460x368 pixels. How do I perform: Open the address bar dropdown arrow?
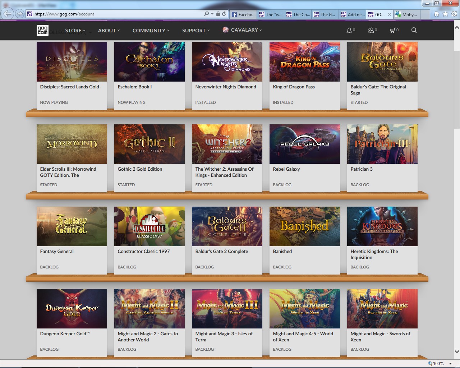[x=212, y=14]
